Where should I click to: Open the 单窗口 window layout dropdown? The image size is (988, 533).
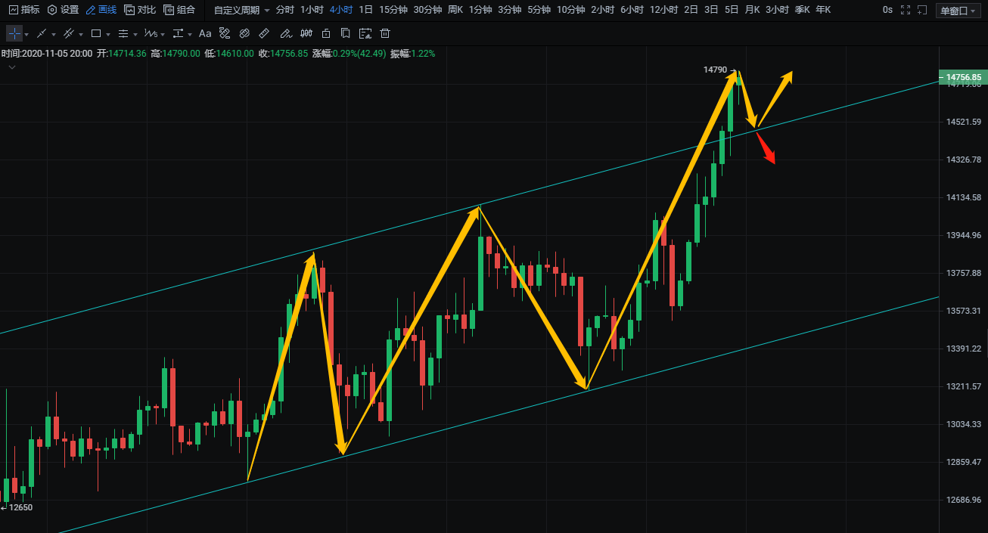point(958,10)
